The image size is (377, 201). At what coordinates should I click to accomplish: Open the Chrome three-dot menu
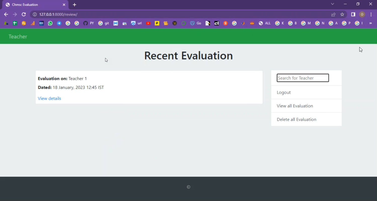coord(371,15)
